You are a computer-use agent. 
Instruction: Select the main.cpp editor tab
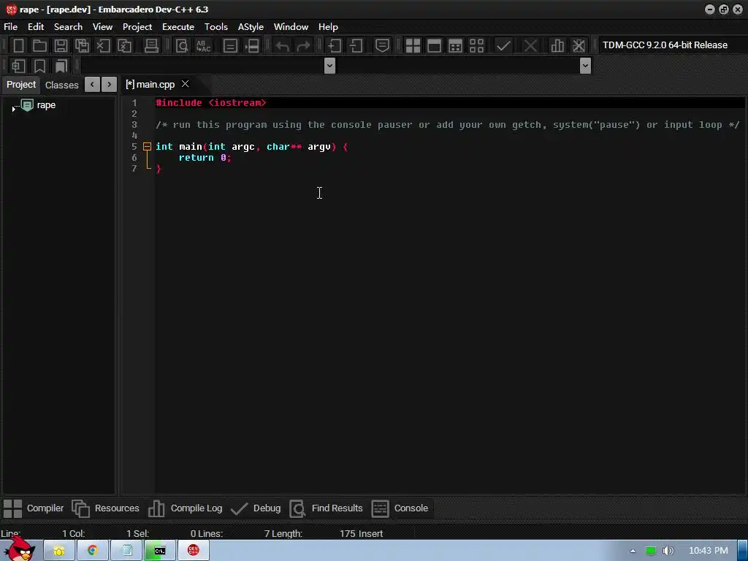click(x=150, y=85)
